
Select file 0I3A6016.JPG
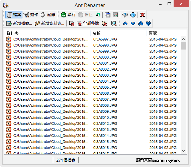(x=105, y=148)
